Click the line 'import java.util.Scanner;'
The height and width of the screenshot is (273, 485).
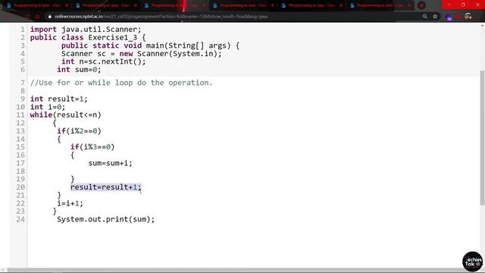click(x=86, y=30)
